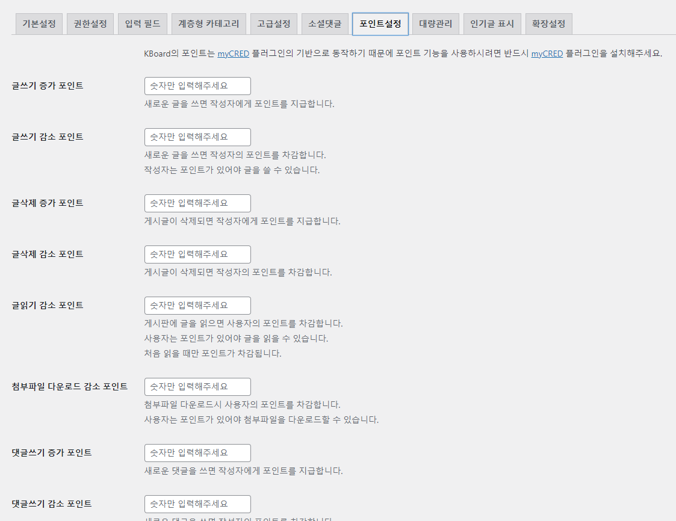Select the 글삭제 감소 포인트 field
The image size is (676, 521).
(197, 254)
